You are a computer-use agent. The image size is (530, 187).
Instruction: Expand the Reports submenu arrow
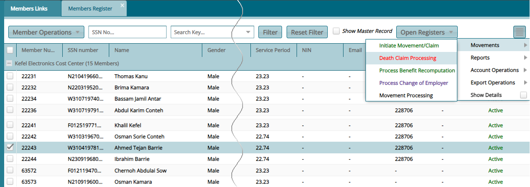(525, 58)
